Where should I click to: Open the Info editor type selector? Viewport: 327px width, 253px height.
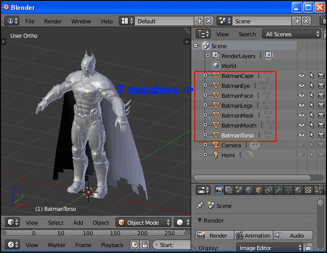(x=12, y=21)
